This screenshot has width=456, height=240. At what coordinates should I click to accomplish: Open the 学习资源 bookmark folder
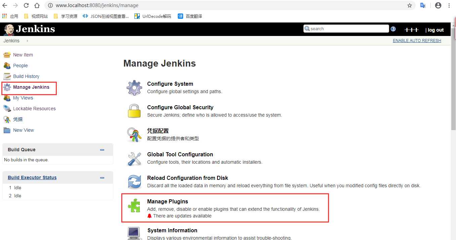[66, 16]
